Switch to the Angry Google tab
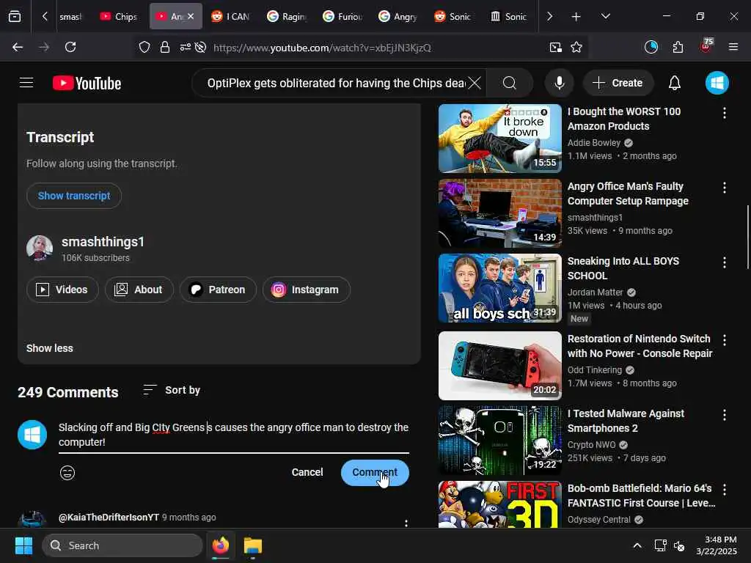Viewport: 751px width, 563px height. (398, 16)
